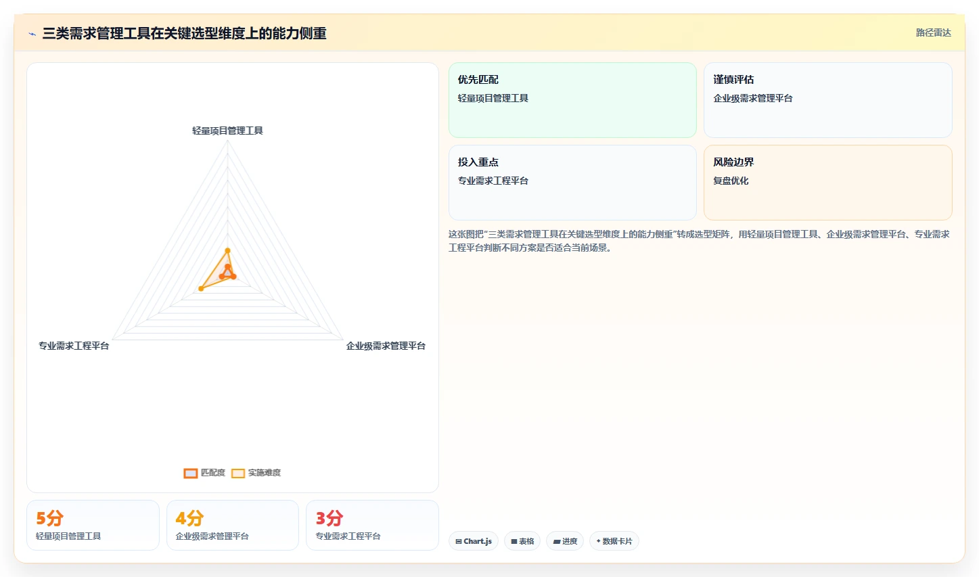Select the 优先匹配 card
979x577 pixels.
(572, 100)
